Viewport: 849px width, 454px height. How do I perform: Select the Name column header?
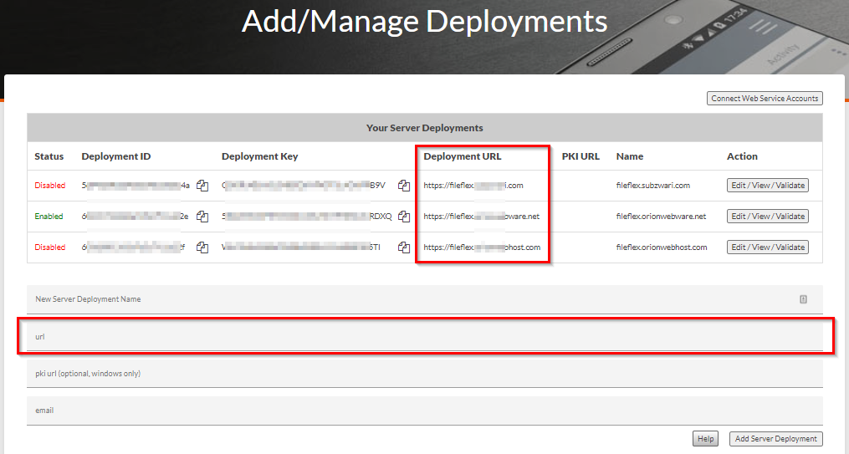point(630,156)
